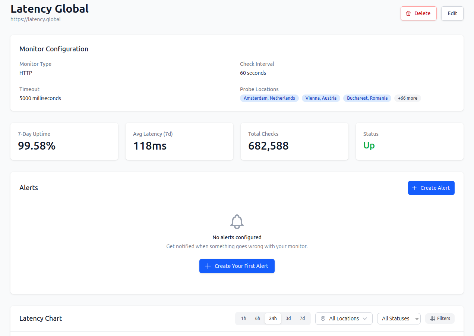This screenshot has width=474, height=336.
Task: Click Create Your First Alert
Action: (x=237, y=266)
